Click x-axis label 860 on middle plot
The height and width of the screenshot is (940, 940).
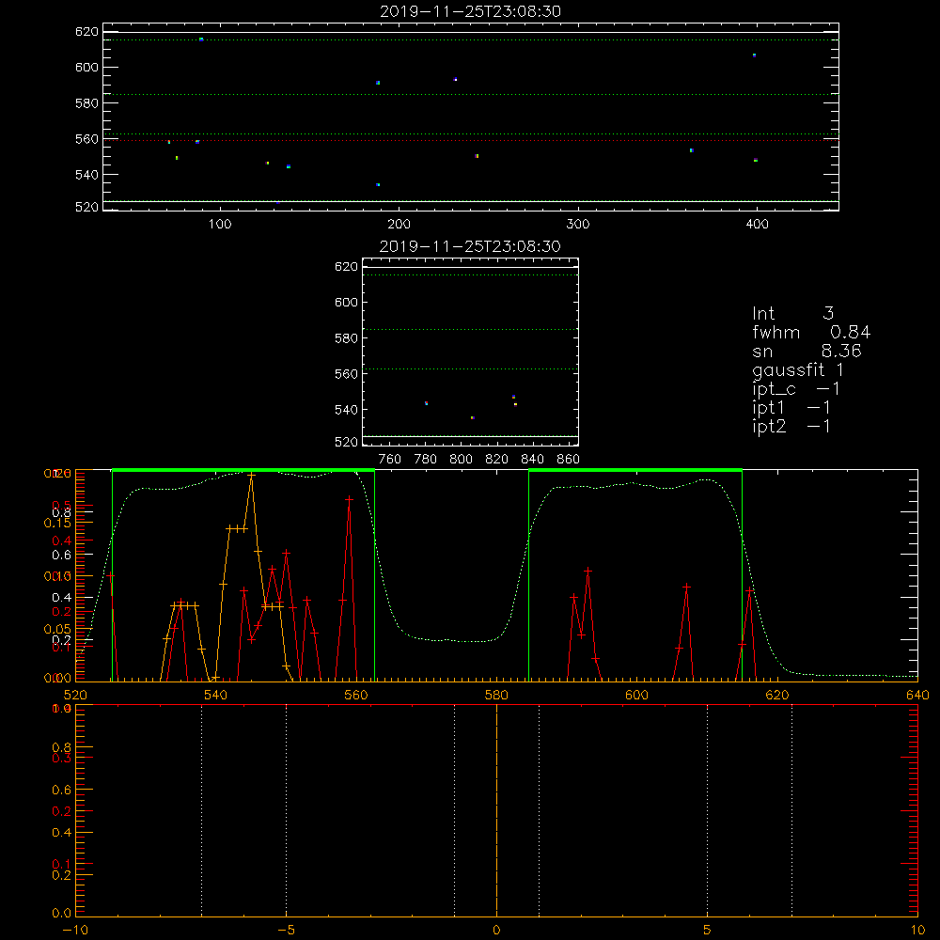pyautogui.click(x=569, y=460)
